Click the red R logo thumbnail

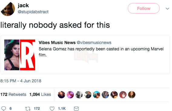pyautogui.click(x=28, y=55)
